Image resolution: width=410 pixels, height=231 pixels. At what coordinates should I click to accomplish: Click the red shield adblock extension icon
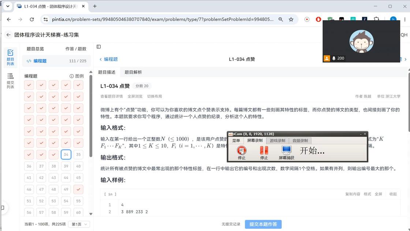pyautogui.click(x=318, y=19)
